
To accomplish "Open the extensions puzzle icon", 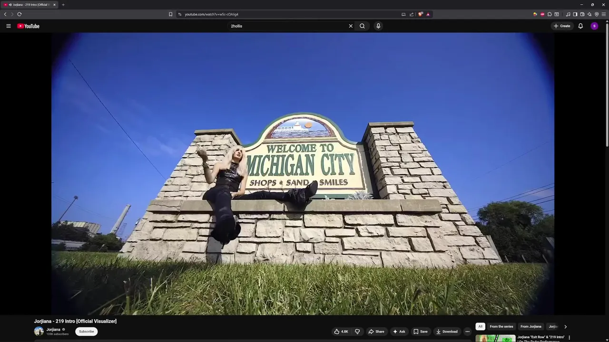I will 550,14.
